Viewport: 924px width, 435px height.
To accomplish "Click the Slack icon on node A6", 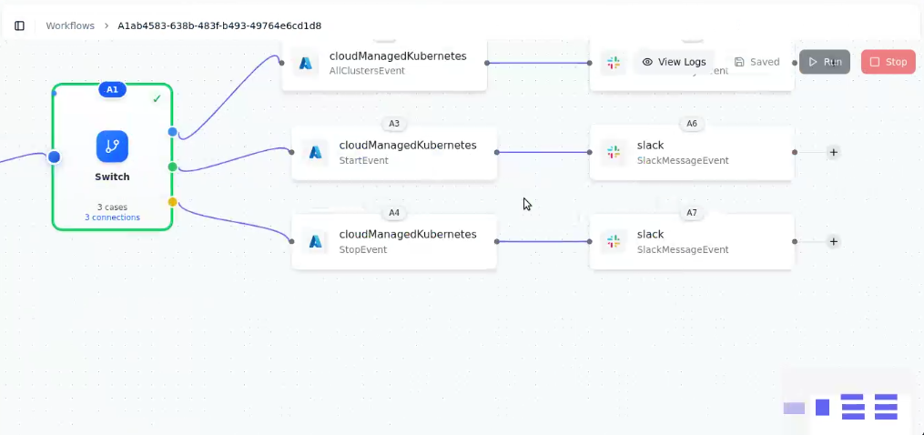I will tap(614, 152).
